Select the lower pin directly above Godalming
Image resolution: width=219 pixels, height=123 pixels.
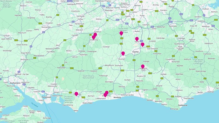(x=93, y=37)
